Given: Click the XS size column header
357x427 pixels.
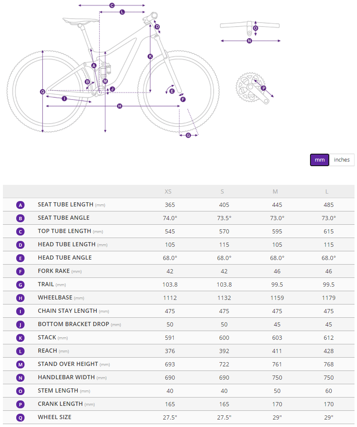Looking at the screenshot, I should click(168, 191).
